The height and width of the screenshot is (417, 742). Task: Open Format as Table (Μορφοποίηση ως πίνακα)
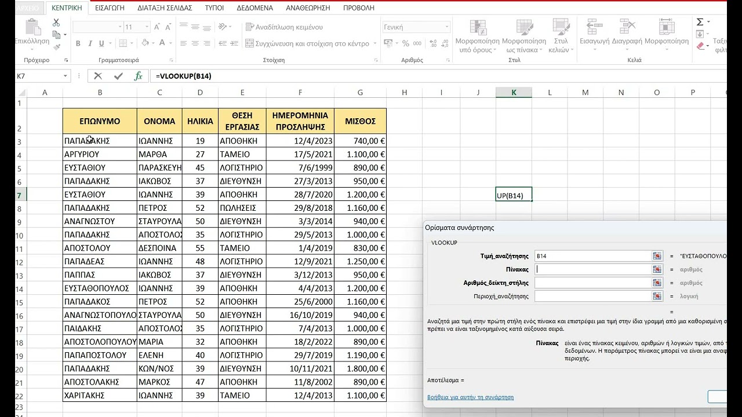[x=524, y=36]
